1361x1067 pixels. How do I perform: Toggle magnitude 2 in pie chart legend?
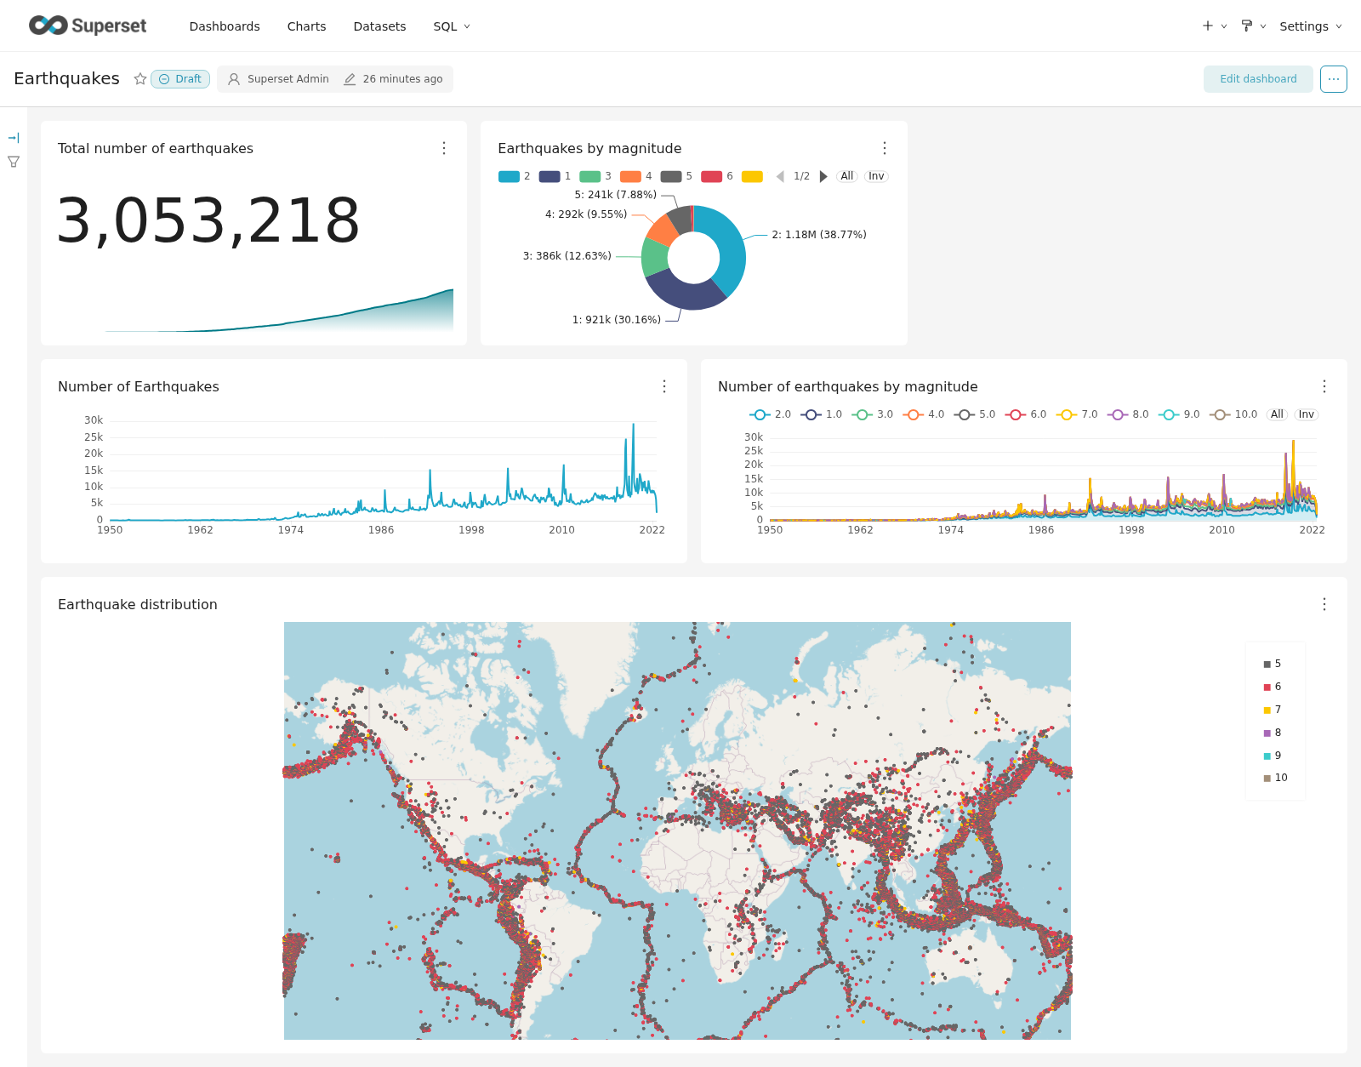click(514, 176)
